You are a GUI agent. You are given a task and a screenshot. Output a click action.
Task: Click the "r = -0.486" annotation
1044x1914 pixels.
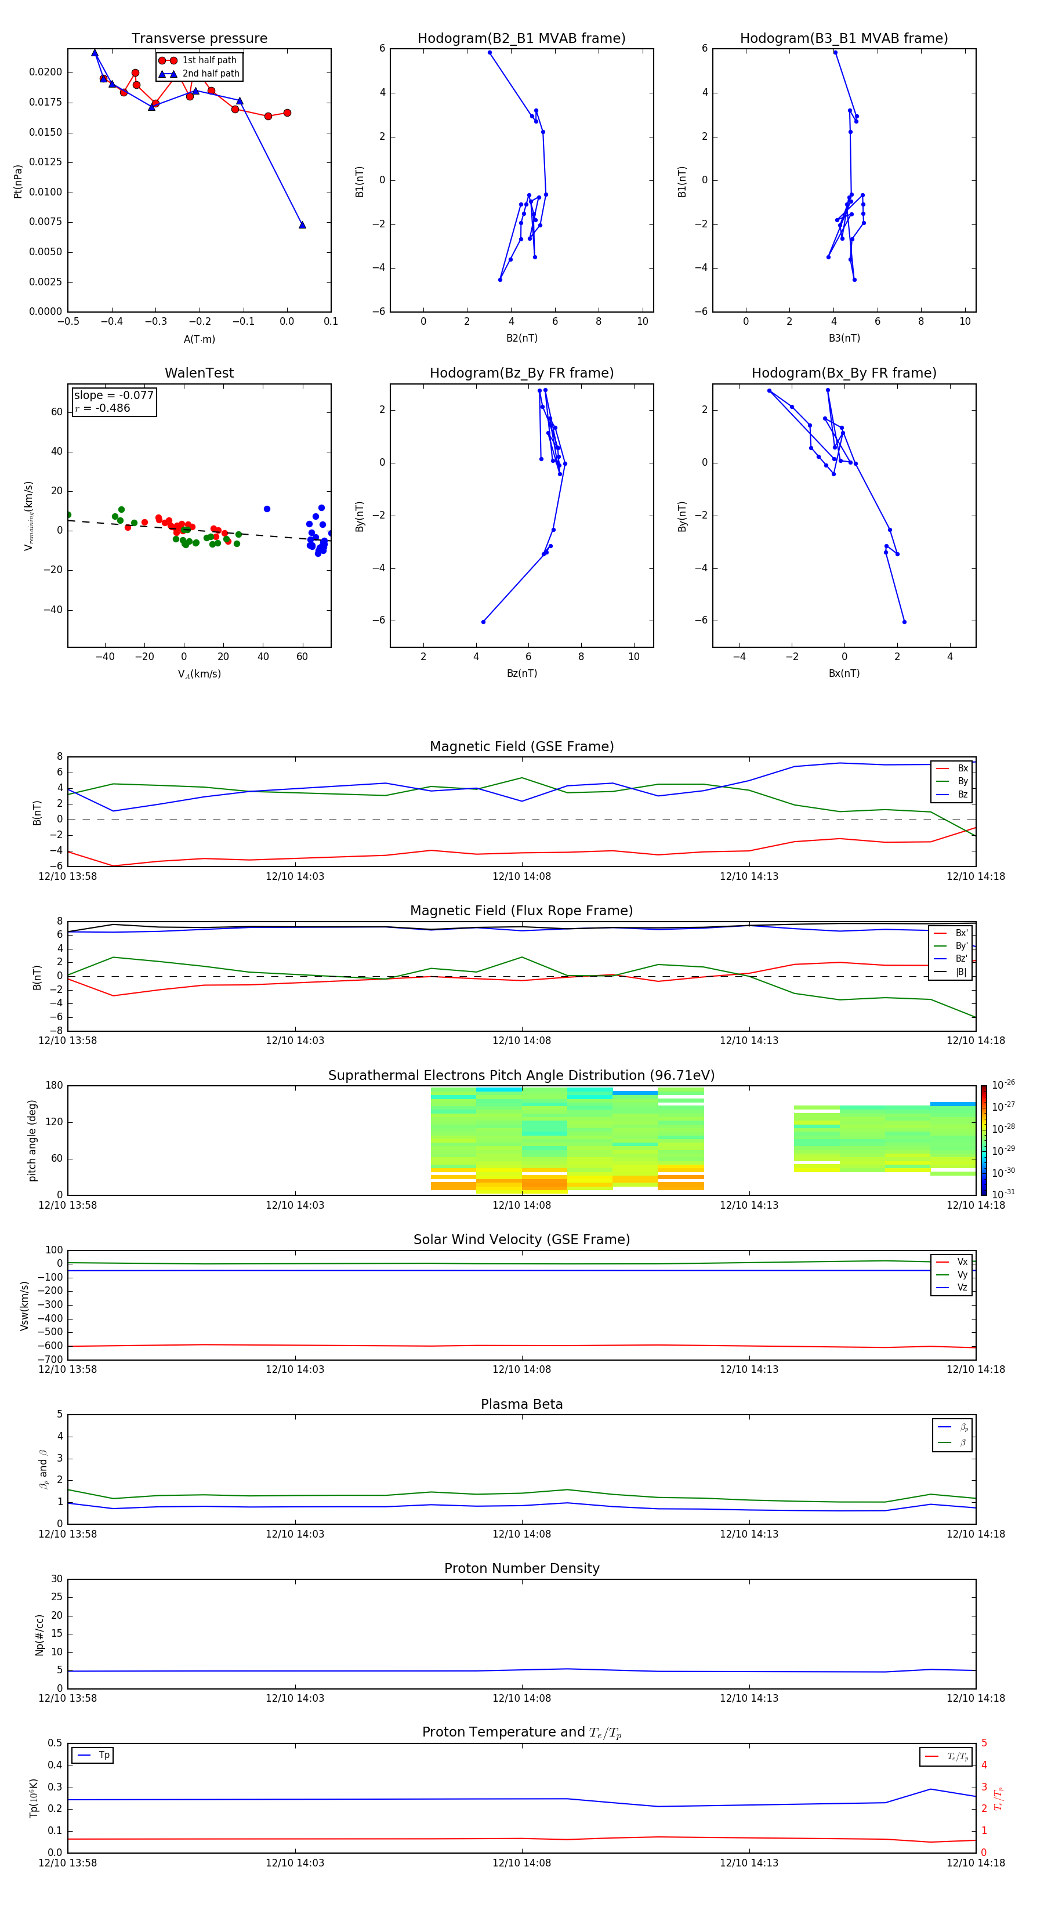click(x=103, y=408)
